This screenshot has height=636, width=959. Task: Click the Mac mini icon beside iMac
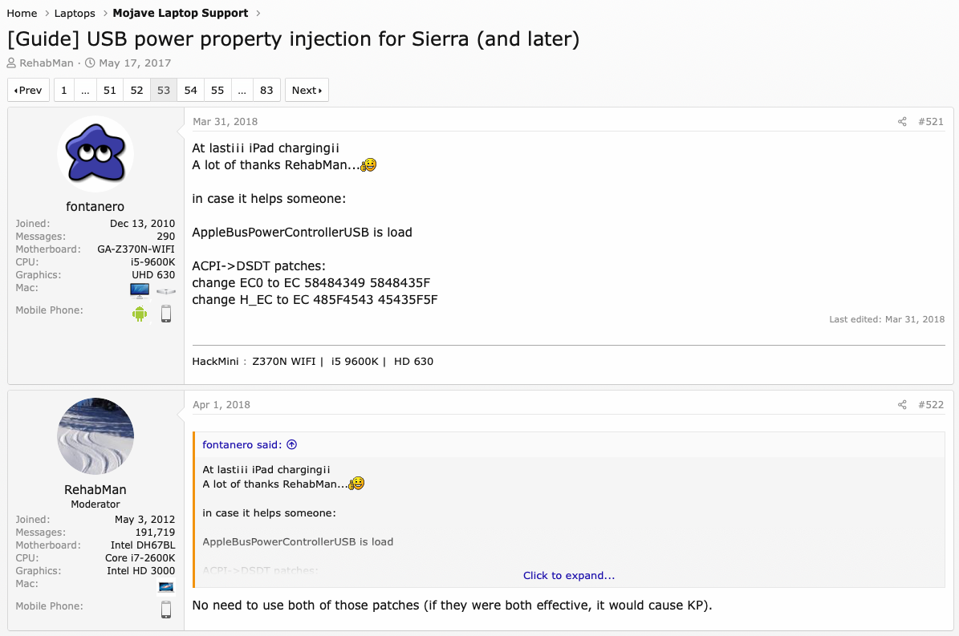point(166,291)
